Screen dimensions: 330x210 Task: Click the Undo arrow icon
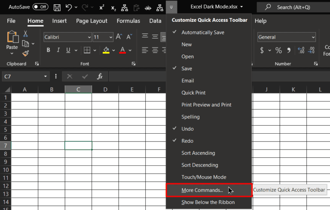click(69, 7)
